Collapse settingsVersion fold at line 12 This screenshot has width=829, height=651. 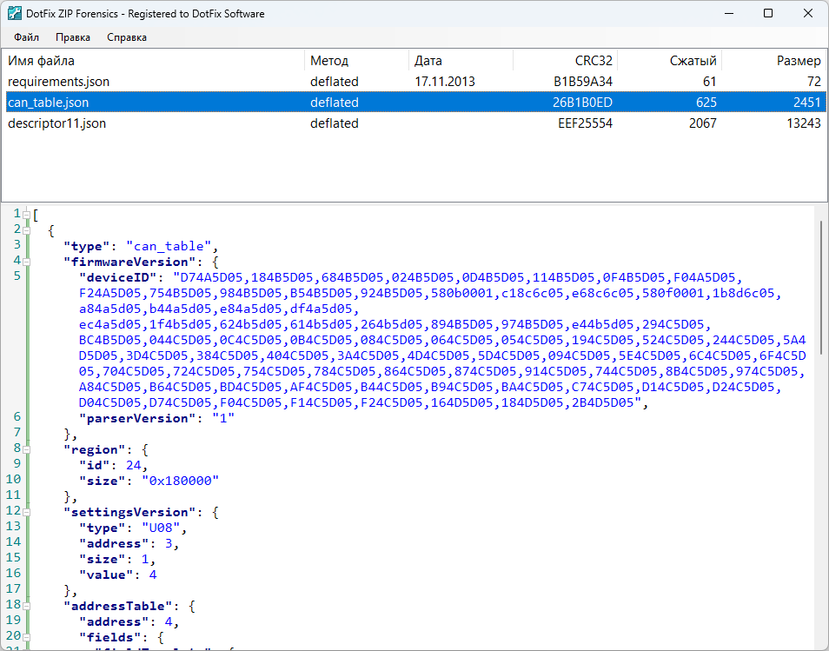pos(26,513)
